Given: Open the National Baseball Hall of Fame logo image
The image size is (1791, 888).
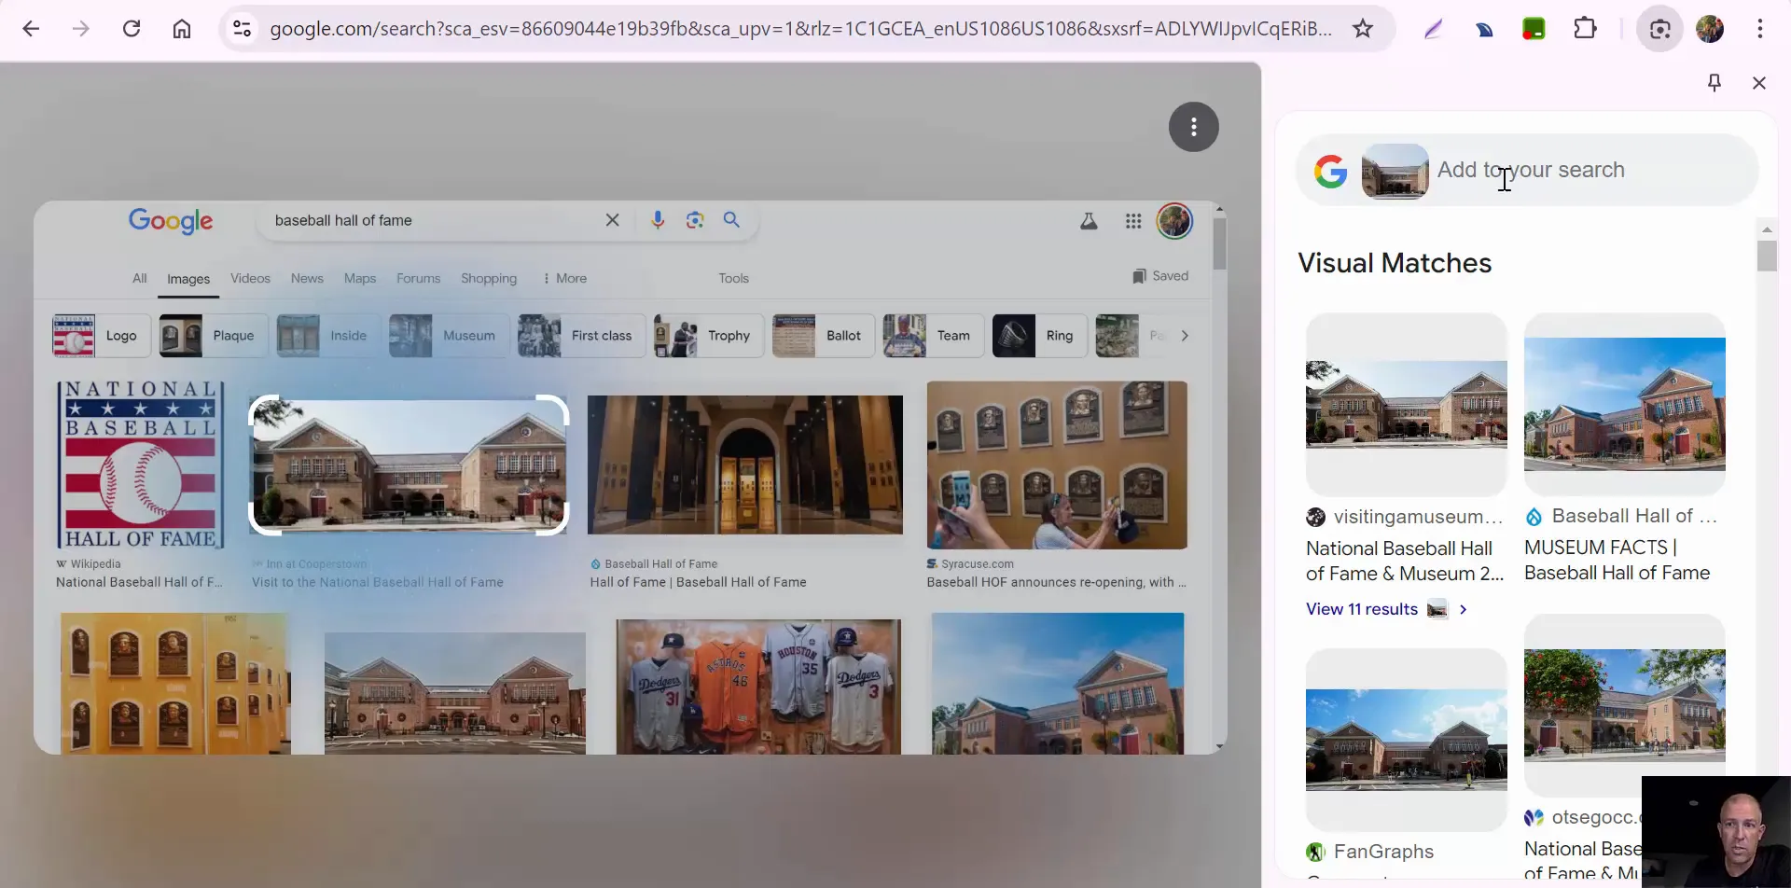Looking at the screenshot, I should (x=140, y=465).
